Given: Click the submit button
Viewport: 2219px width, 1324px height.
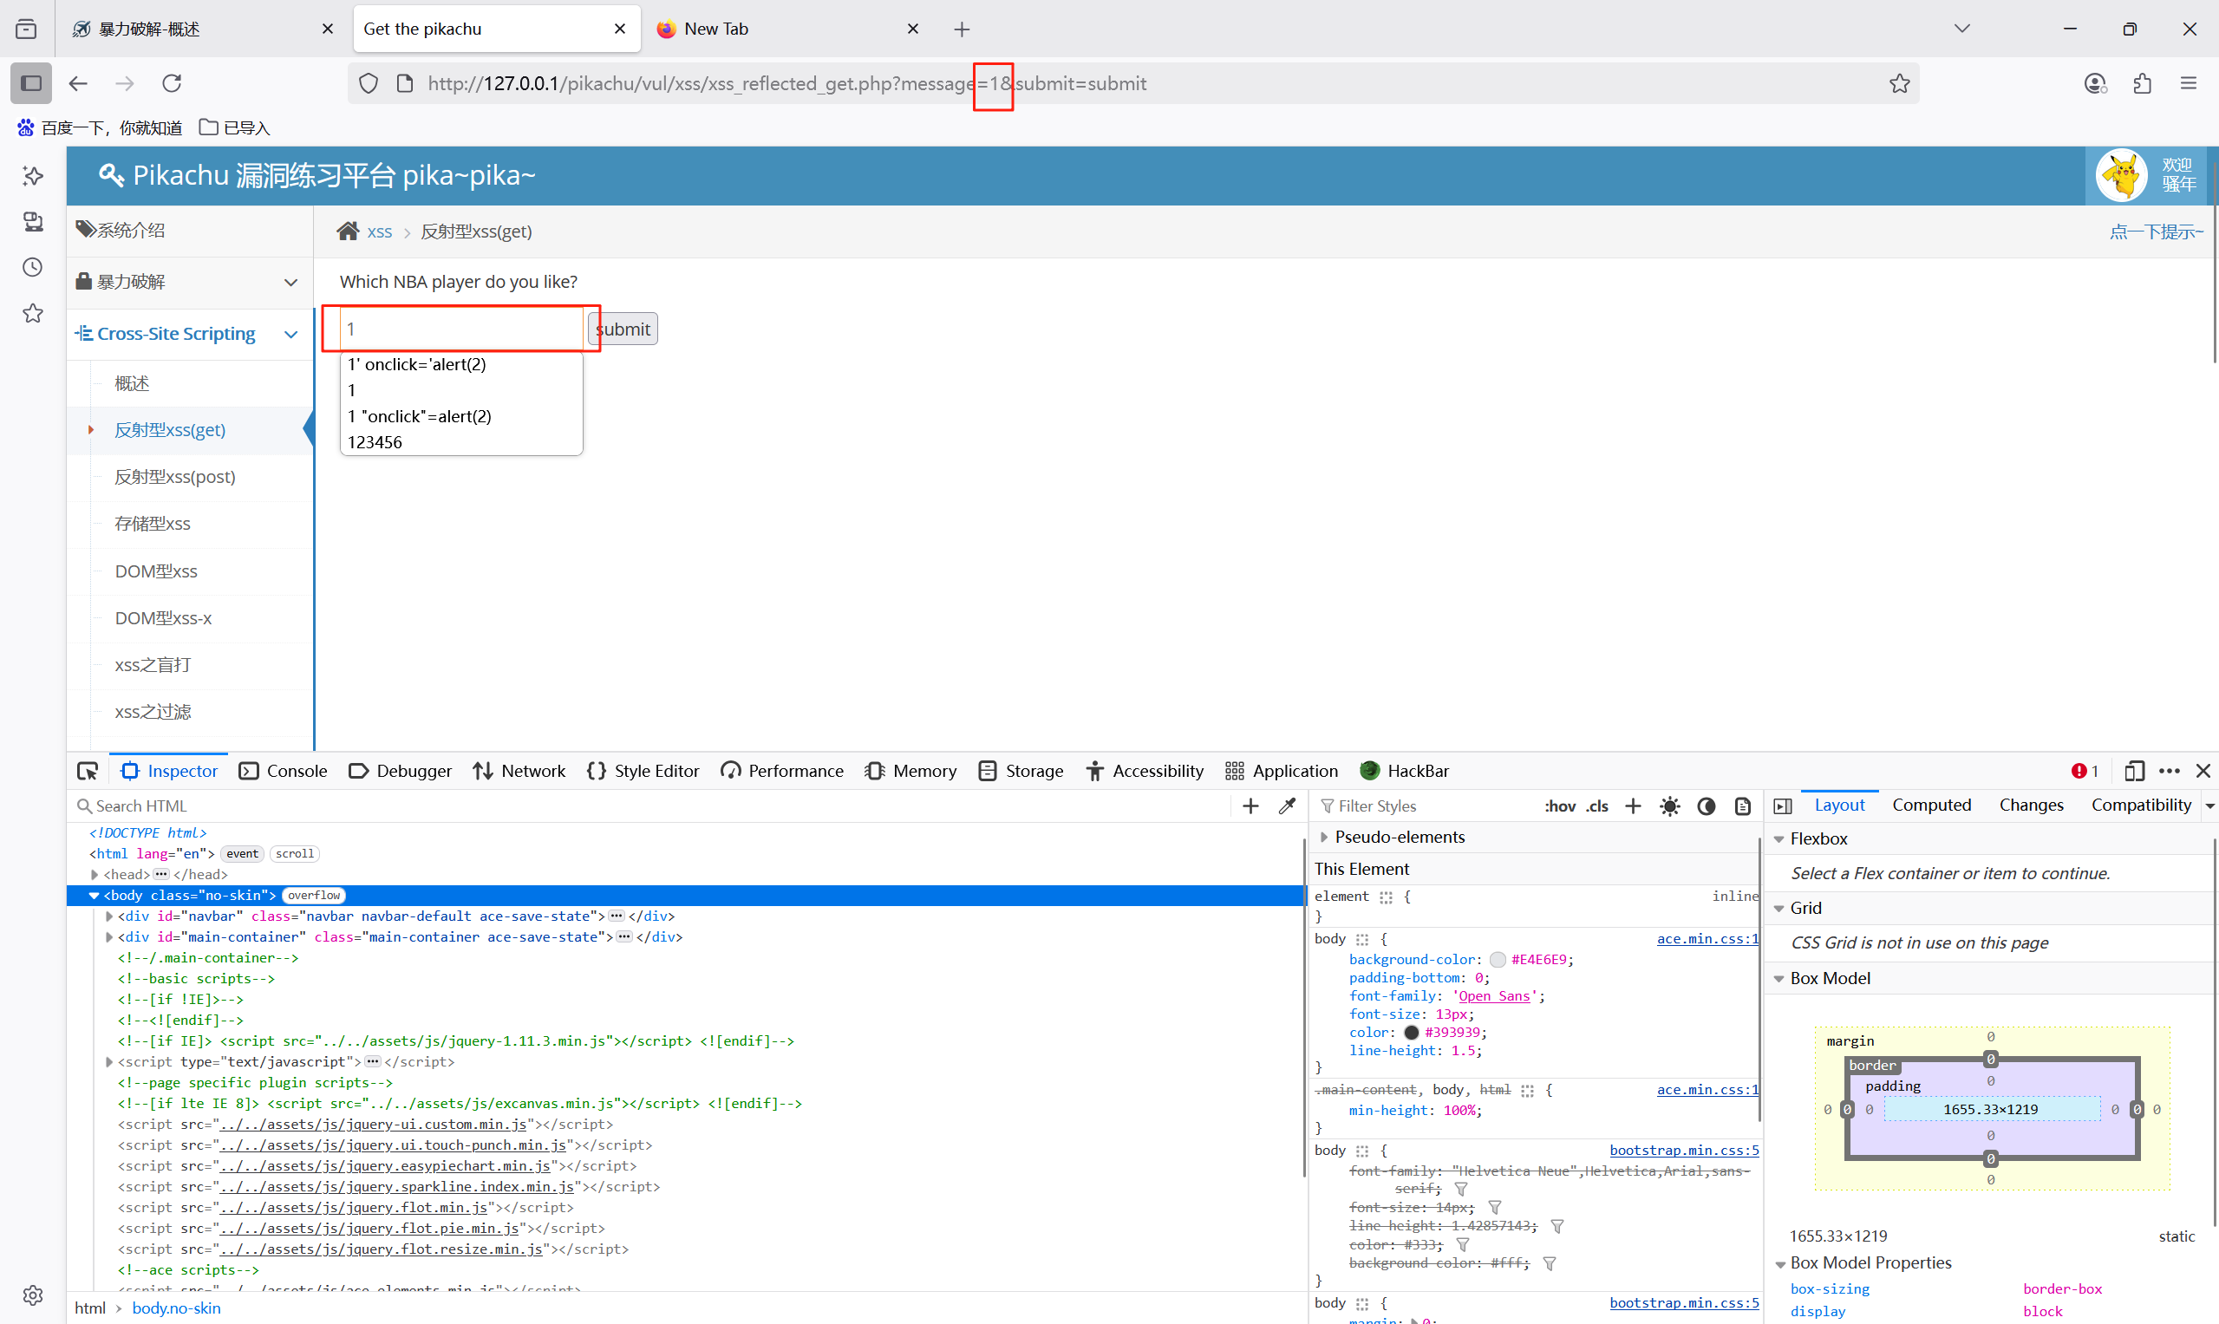Looking at the screenshot, I should click(x=623, y=329).
